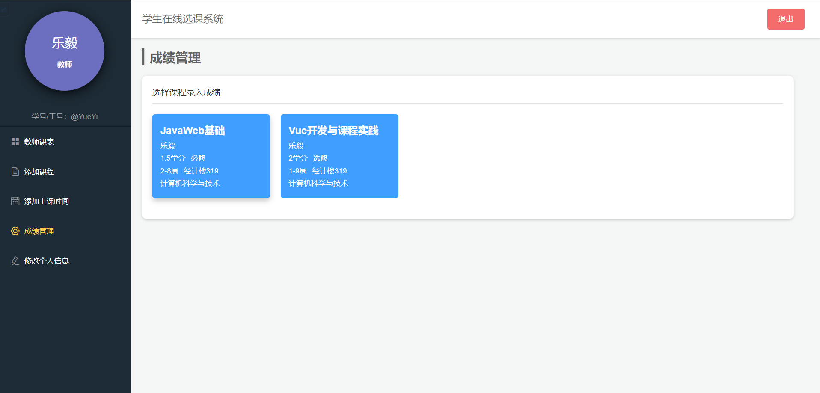Open the 教师课表 menu item

coord(65,142)
